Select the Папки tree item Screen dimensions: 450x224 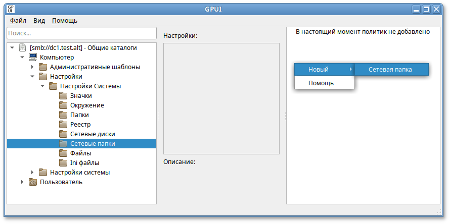[79, 115]
